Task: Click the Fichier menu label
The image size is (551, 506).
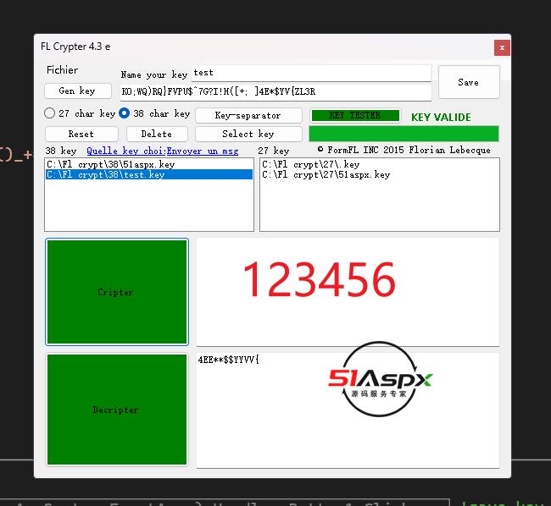Action: [x=62, y=70]
